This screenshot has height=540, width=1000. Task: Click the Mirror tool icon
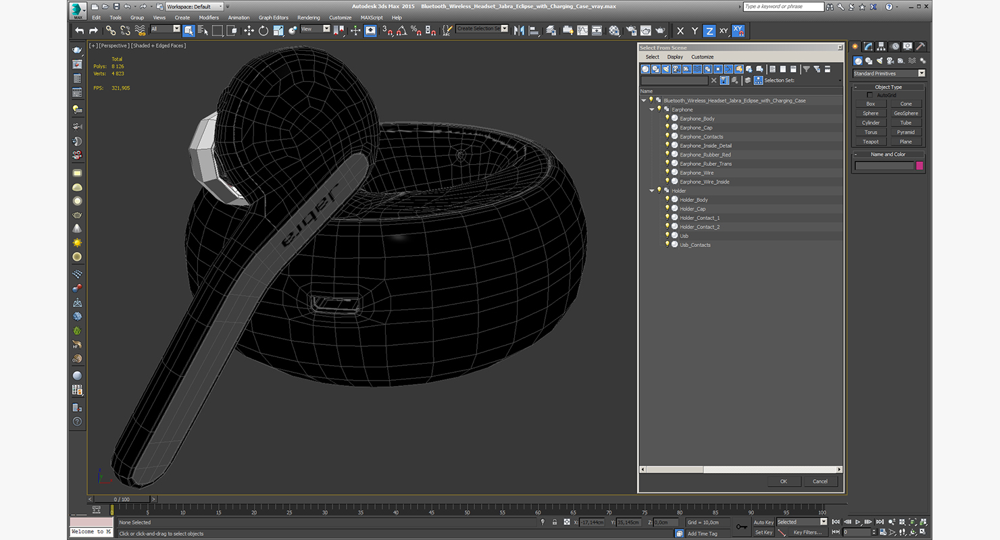pos(519,30)
